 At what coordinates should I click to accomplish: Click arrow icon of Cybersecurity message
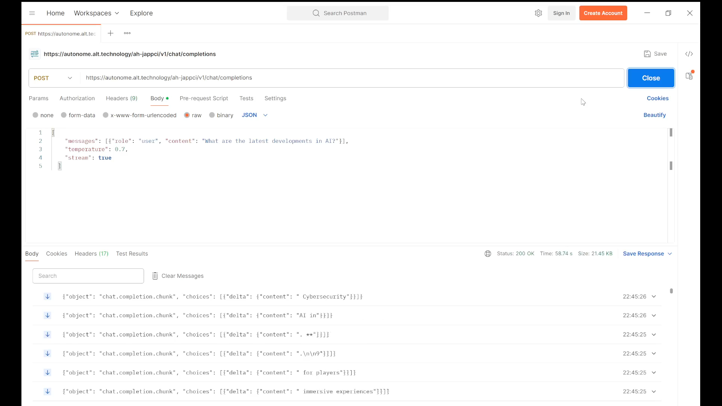click(x=47, y=297)
